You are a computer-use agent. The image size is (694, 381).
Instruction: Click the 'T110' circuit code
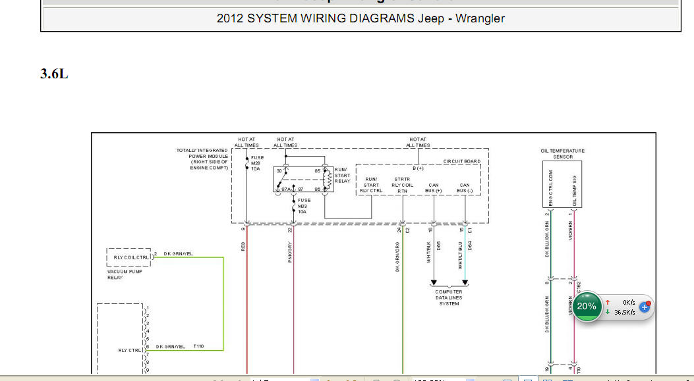click(198, 347)
